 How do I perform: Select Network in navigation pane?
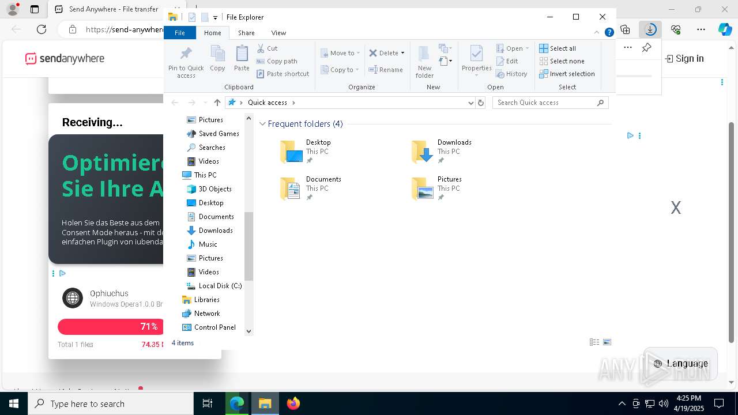[x=201, y=314]
